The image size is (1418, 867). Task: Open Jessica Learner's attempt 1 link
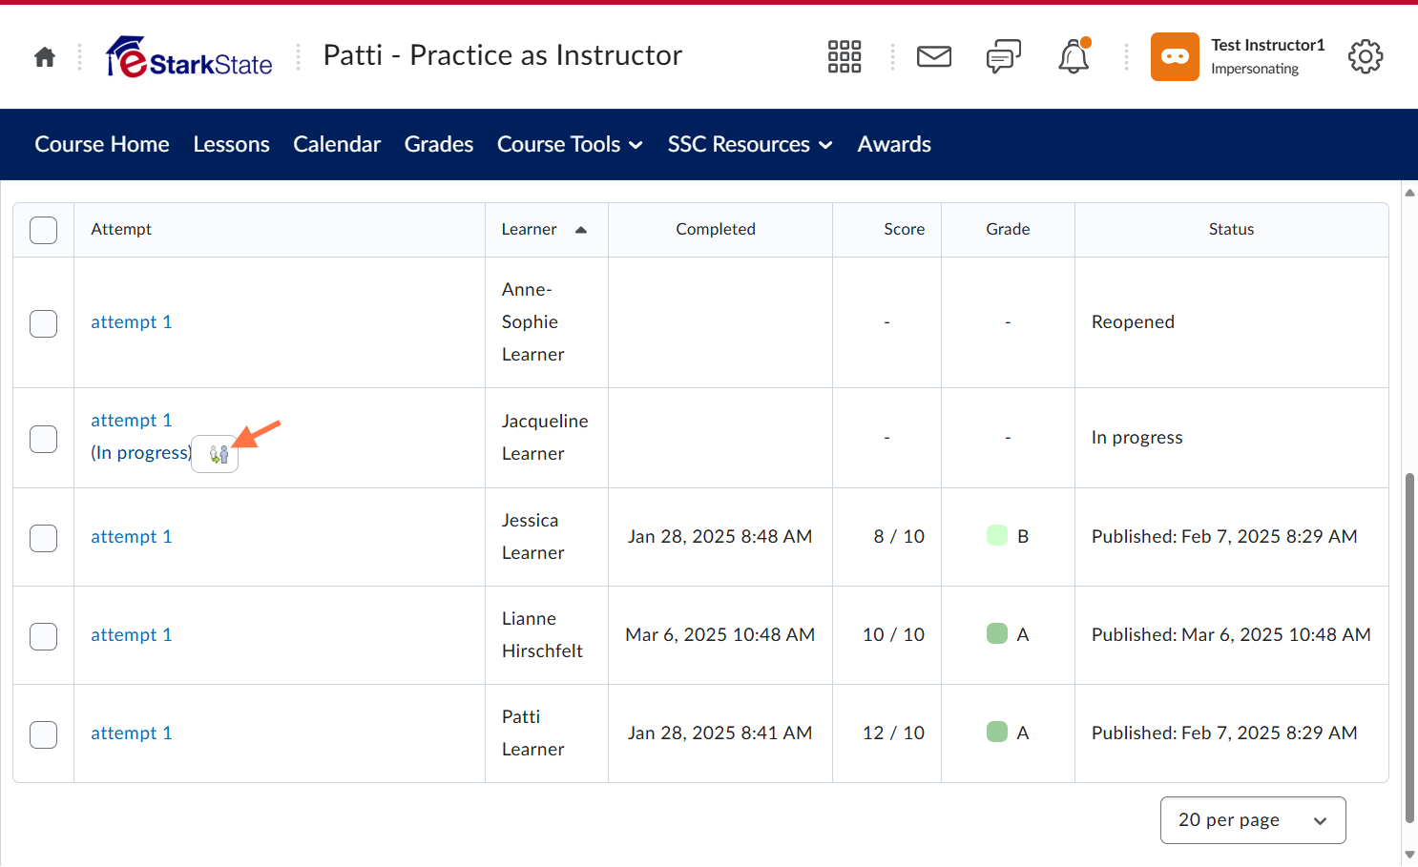pyautogui.click(x=132, y=537)
